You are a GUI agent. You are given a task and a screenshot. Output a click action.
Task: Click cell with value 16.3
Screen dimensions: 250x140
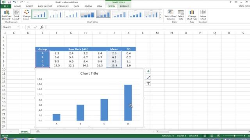(x=100, y=65)
